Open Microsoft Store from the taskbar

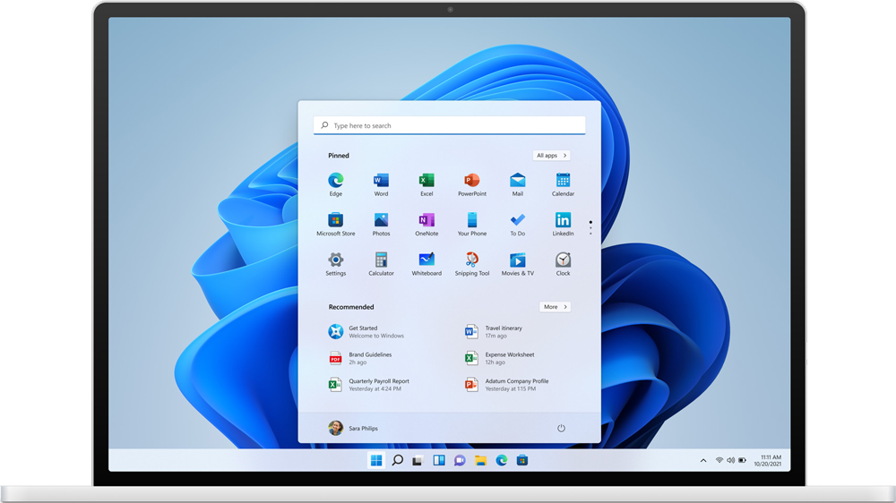pos(522,460)
